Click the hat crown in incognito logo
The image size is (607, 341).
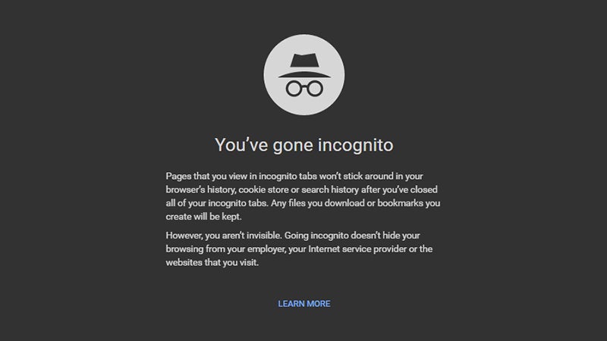(x=304, y=61)
